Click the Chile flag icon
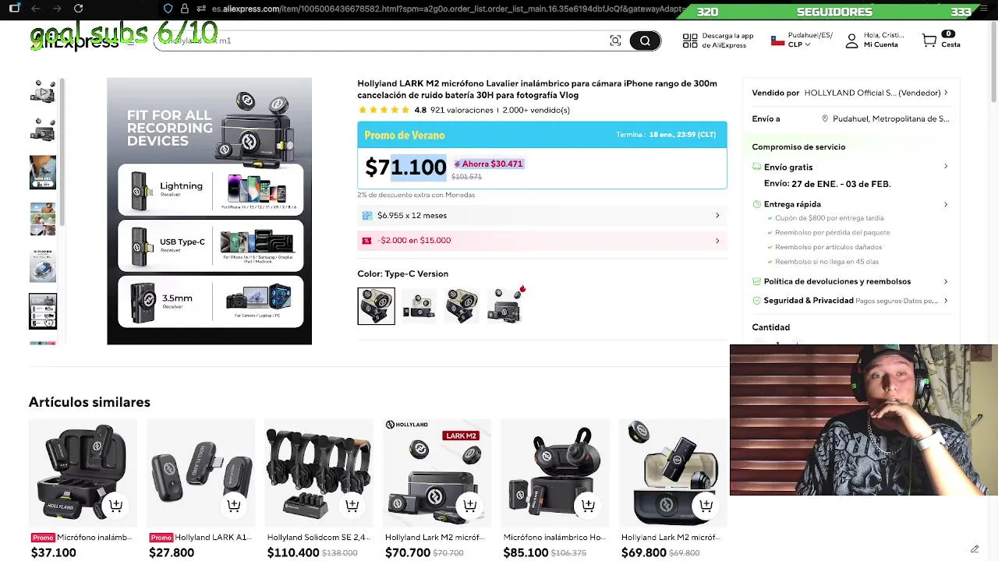Viewport: 998px width, 561px height. (777, 41)
